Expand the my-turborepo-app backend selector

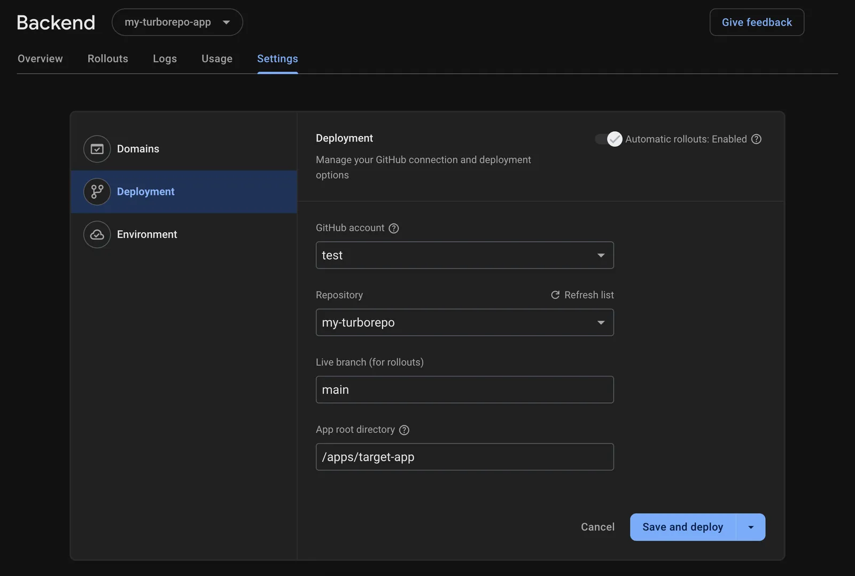click(x=177, y=22)
